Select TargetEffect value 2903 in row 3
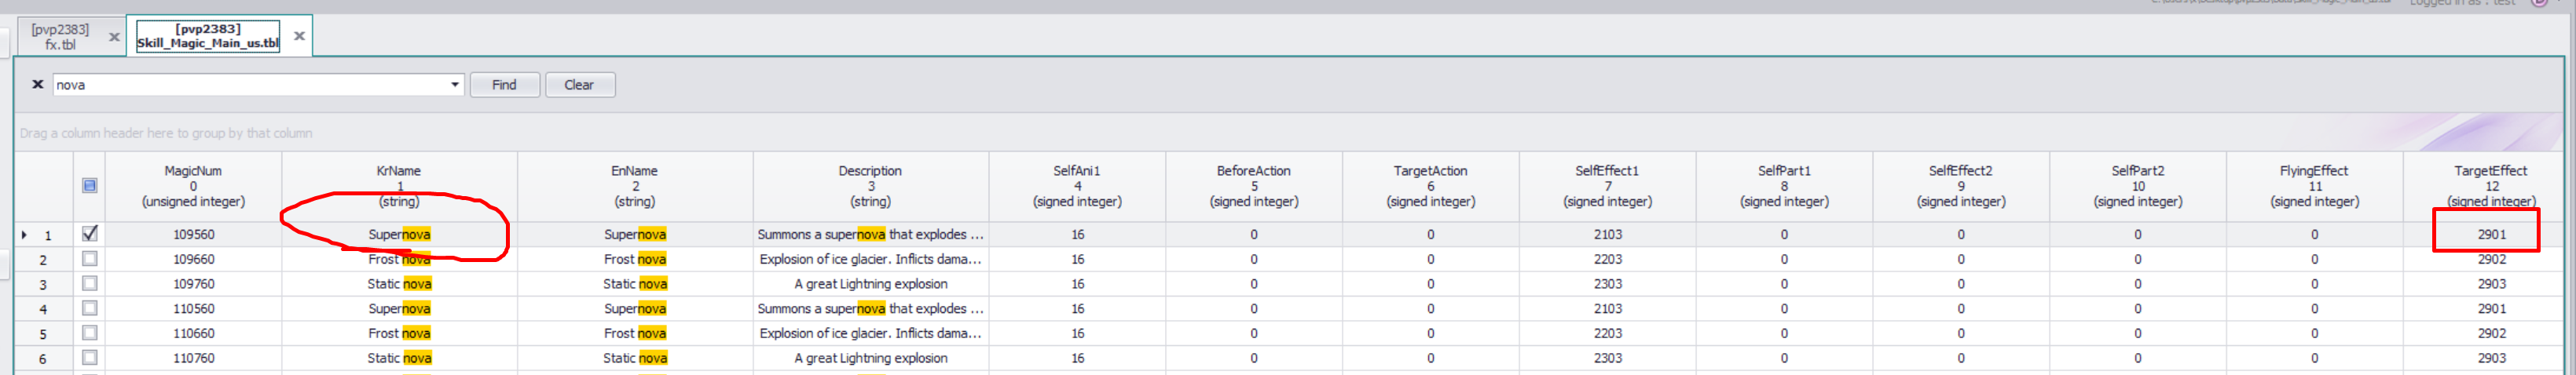This screenshot has width=2576, height=375. (2491, 284)
